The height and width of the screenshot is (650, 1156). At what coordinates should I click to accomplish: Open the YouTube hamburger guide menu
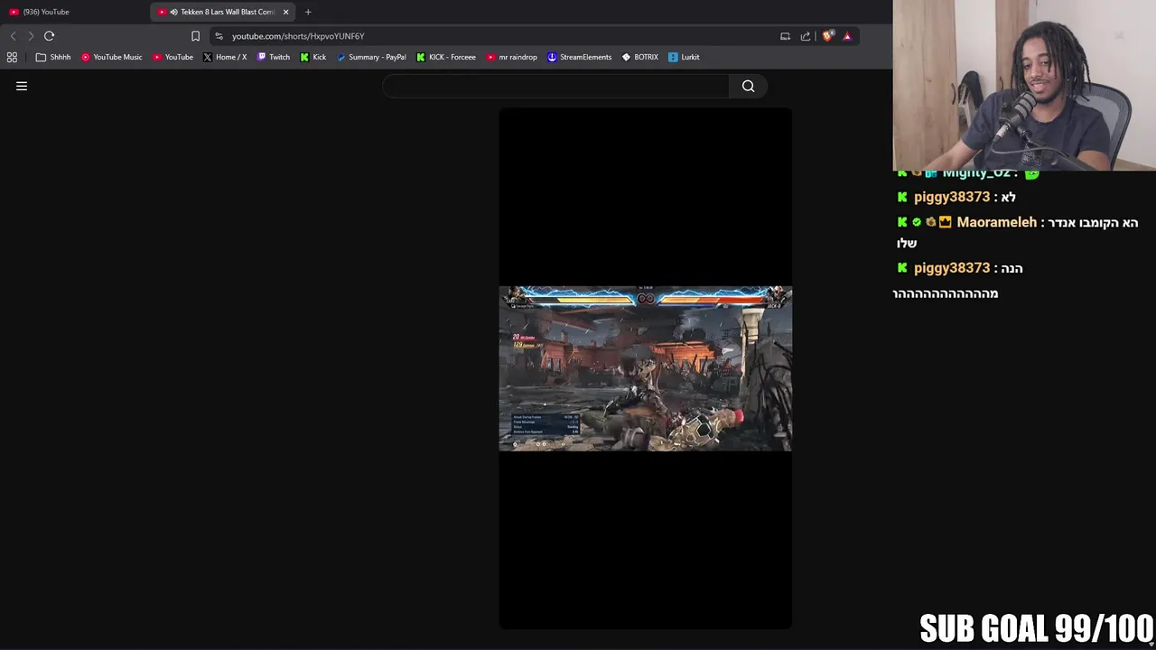click(x=22, y=86)
